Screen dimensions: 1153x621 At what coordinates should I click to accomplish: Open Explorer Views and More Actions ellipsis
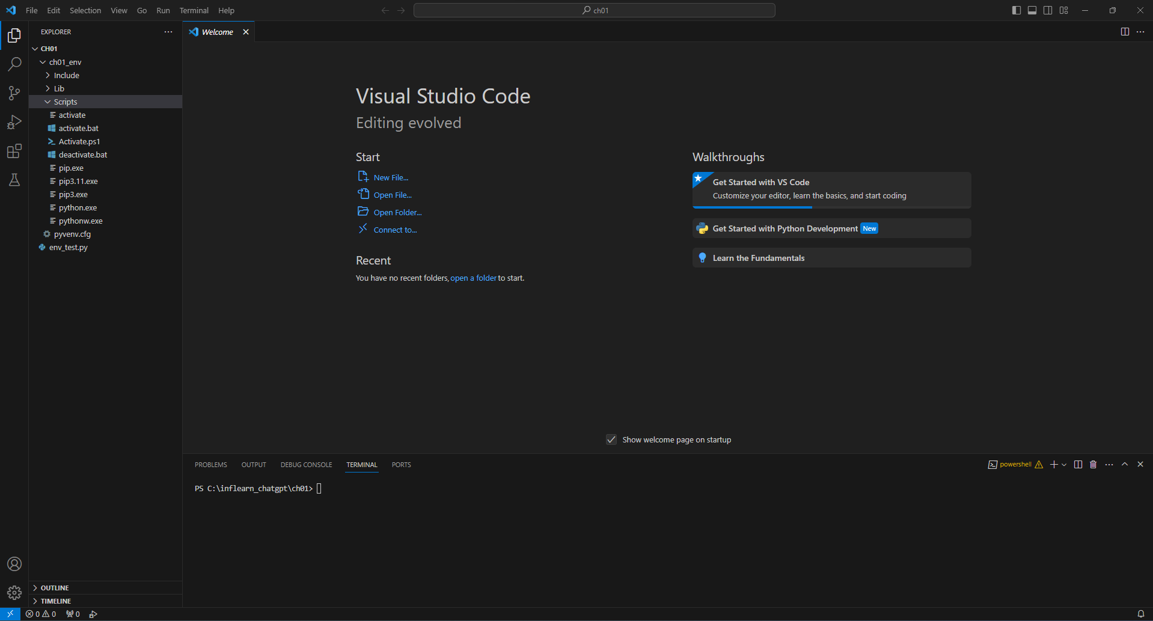(168, 32)
